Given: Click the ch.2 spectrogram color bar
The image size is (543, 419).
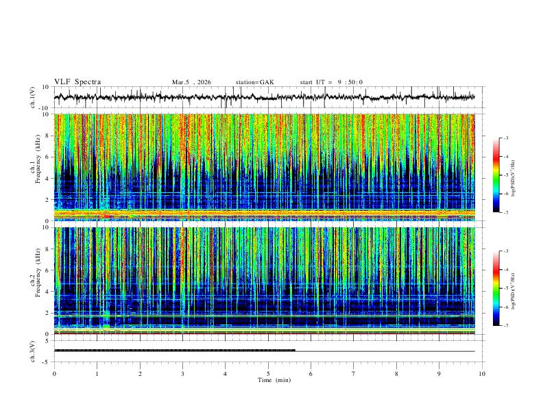Looking at the screenshot, I should pyautogui.click(x=496, y=288).
